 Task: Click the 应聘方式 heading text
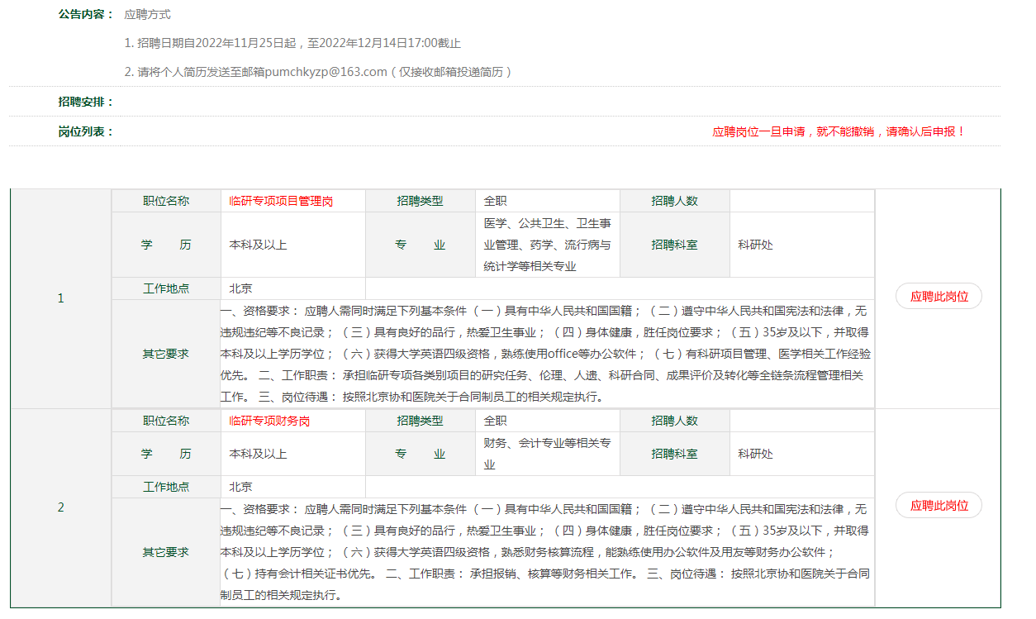point(148,15)
